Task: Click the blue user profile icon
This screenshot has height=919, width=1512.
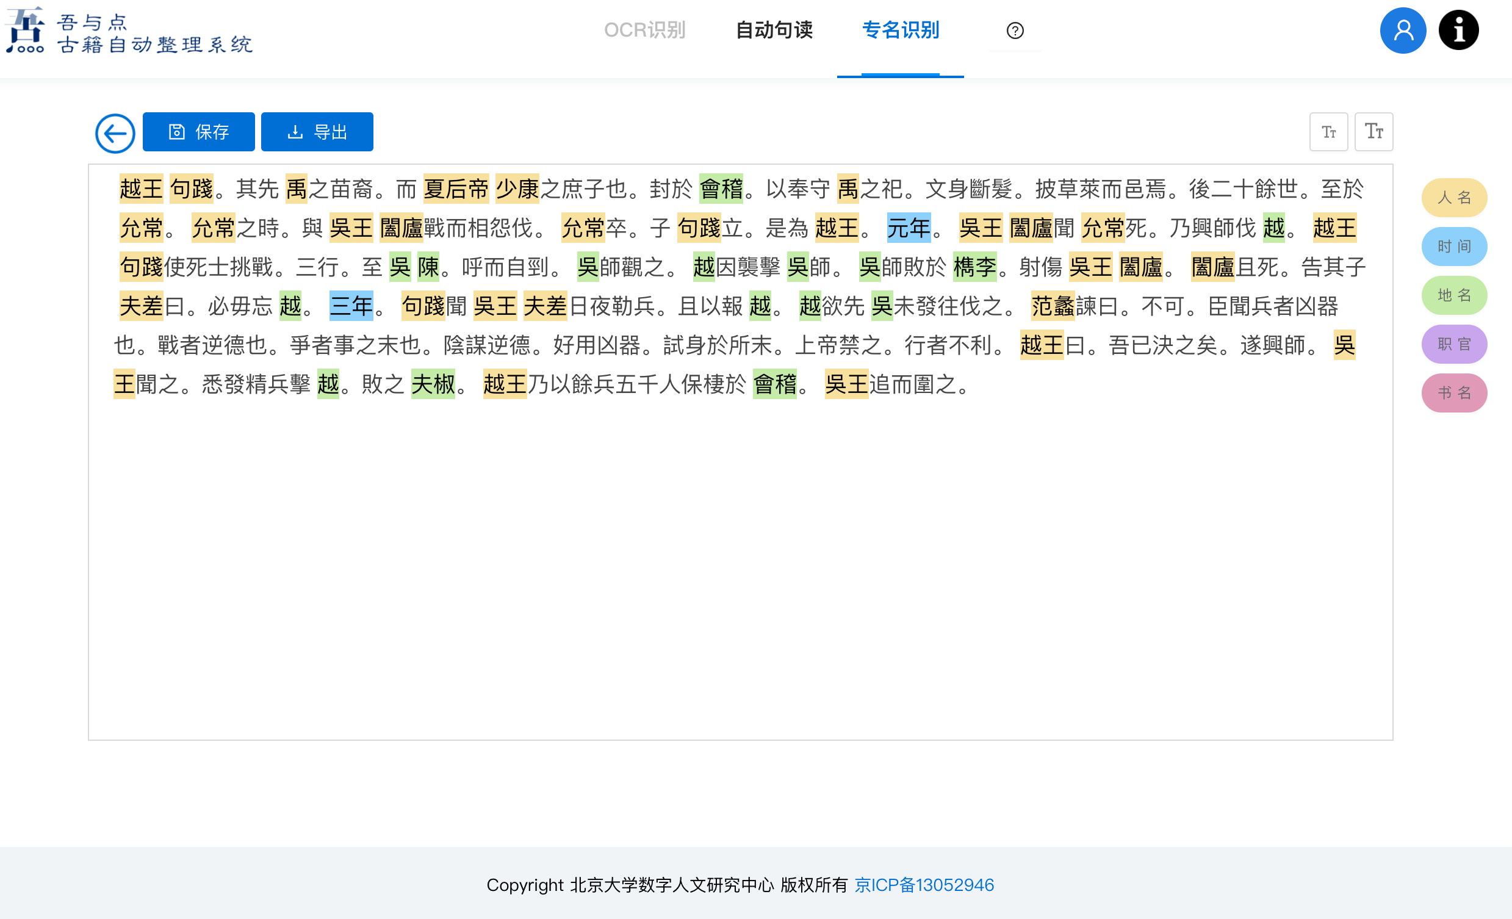Action: click(1402, 30)
